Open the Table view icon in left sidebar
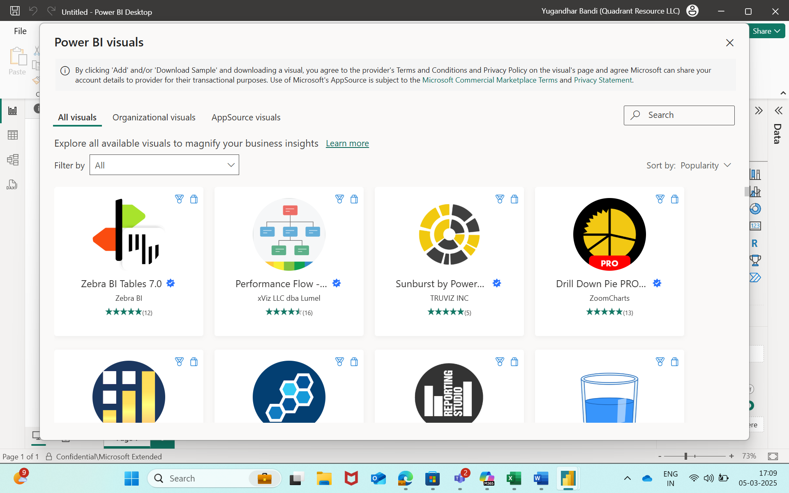This screenshot has width=789, height=493. point(13,135)
